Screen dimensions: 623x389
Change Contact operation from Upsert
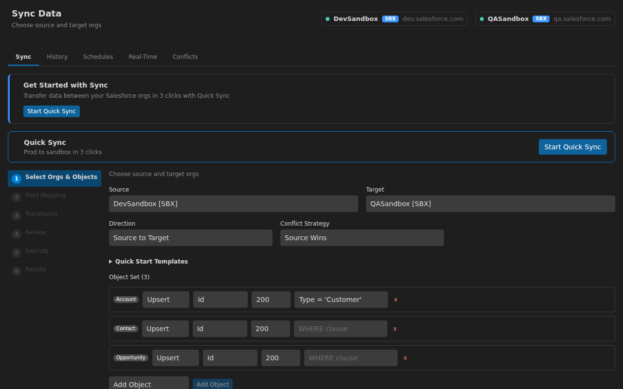click(x=165, y=329)
